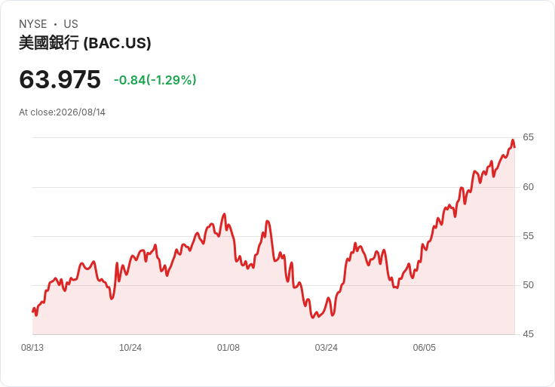The width and height of the screenshot is (555, 387).
Task: Click the chart peak just before 01/08
Action: (224, 214)
